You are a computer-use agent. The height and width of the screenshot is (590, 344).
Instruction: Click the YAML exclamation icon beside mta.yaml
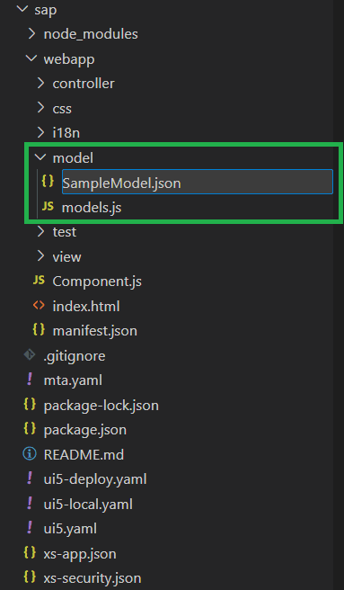(x=30, y=379)
